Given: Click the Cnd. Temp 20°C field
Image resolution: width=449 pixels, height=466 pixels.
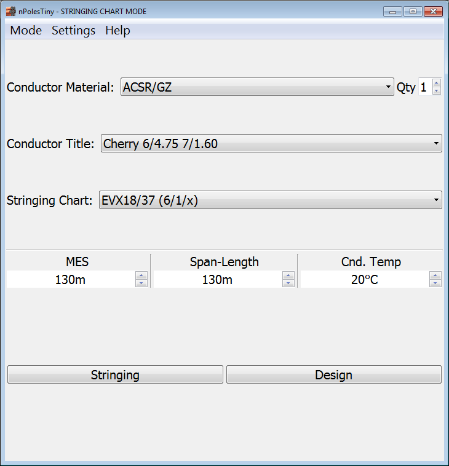Looking at the screenshot, I should click(365, 279).
